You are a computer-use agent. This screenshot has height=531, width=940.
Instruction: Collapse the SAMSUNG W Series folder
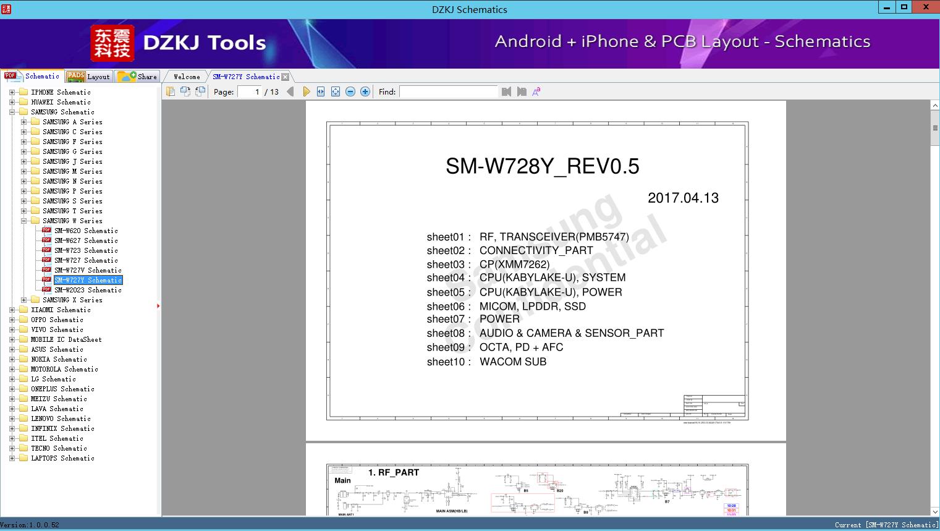[x=23, y=221]
